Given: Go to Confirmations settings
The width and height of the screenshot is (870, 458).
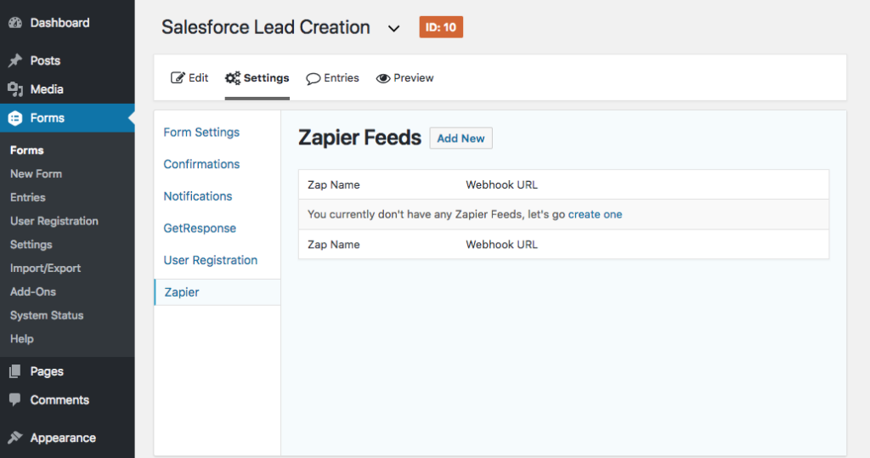Looking at the screenshot, I should (x=201, y=164).
